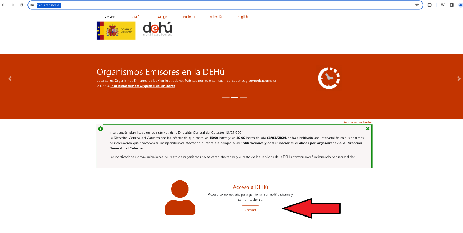Screen dimensions: 463x233
Task: Reload the page with the refresh icon
Action: tap(21, 5)
